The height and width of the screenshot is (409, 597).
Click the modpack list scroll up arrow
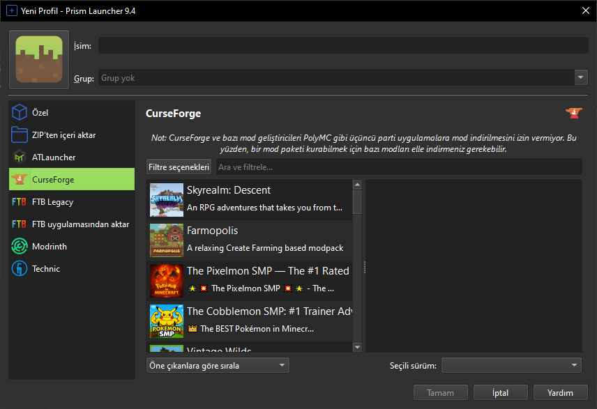tap(357, 185)
